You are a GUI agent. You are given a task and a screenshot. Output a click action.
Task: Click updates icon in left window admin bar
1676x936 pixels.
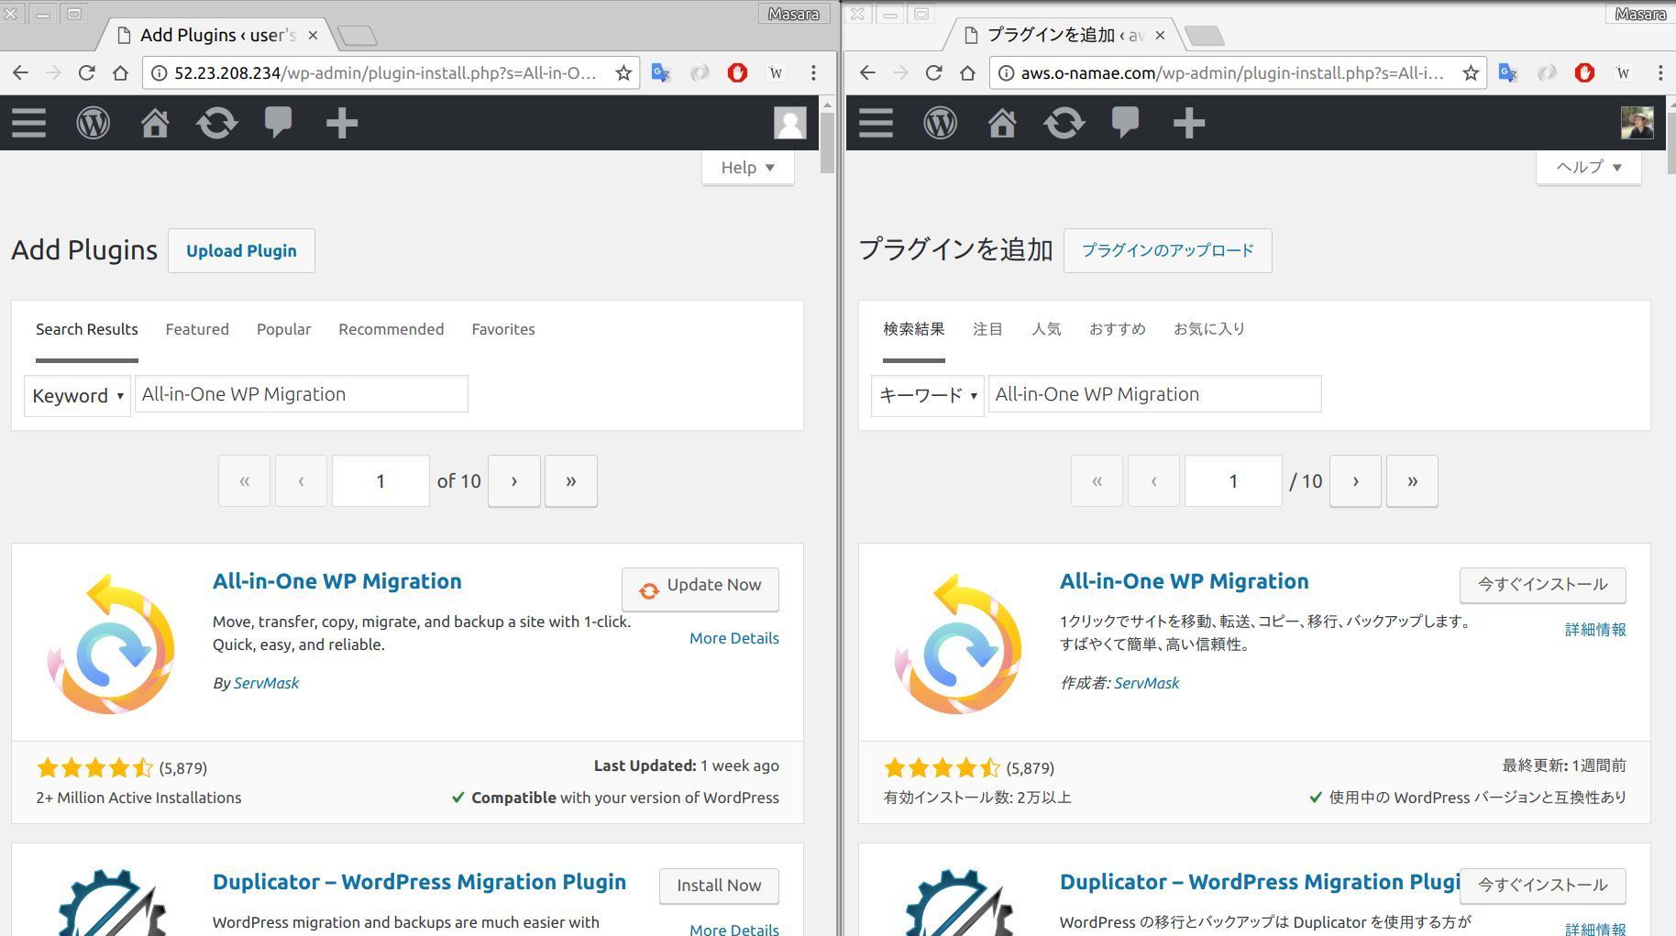[217, 123]
